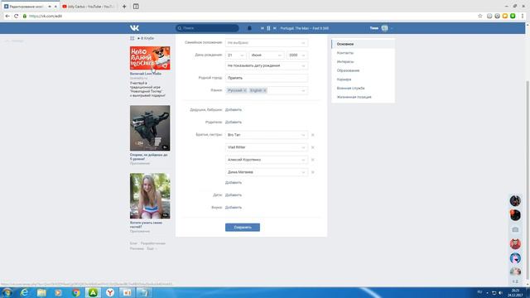Open the camera placeholder chat contact
Image resolution: width=530 pixels, height=298 pixels.
pos(515,230)
